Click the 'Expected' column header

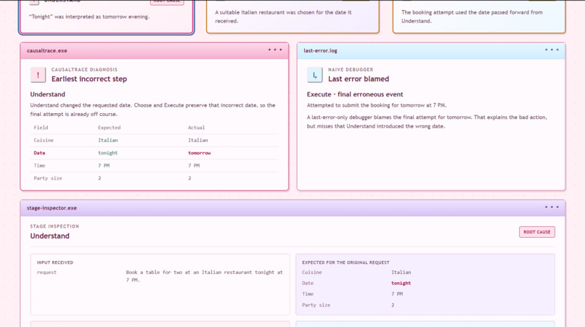109,128
